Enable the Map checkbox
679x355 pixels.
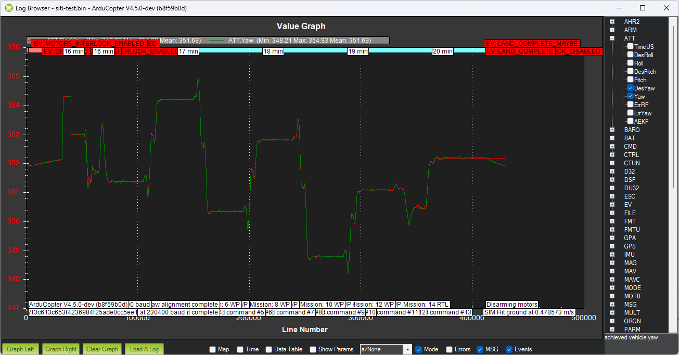coord(212,349)
